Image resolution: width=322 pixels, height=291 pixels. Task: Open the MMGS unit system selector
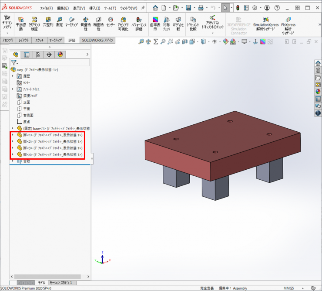[288, 288]
